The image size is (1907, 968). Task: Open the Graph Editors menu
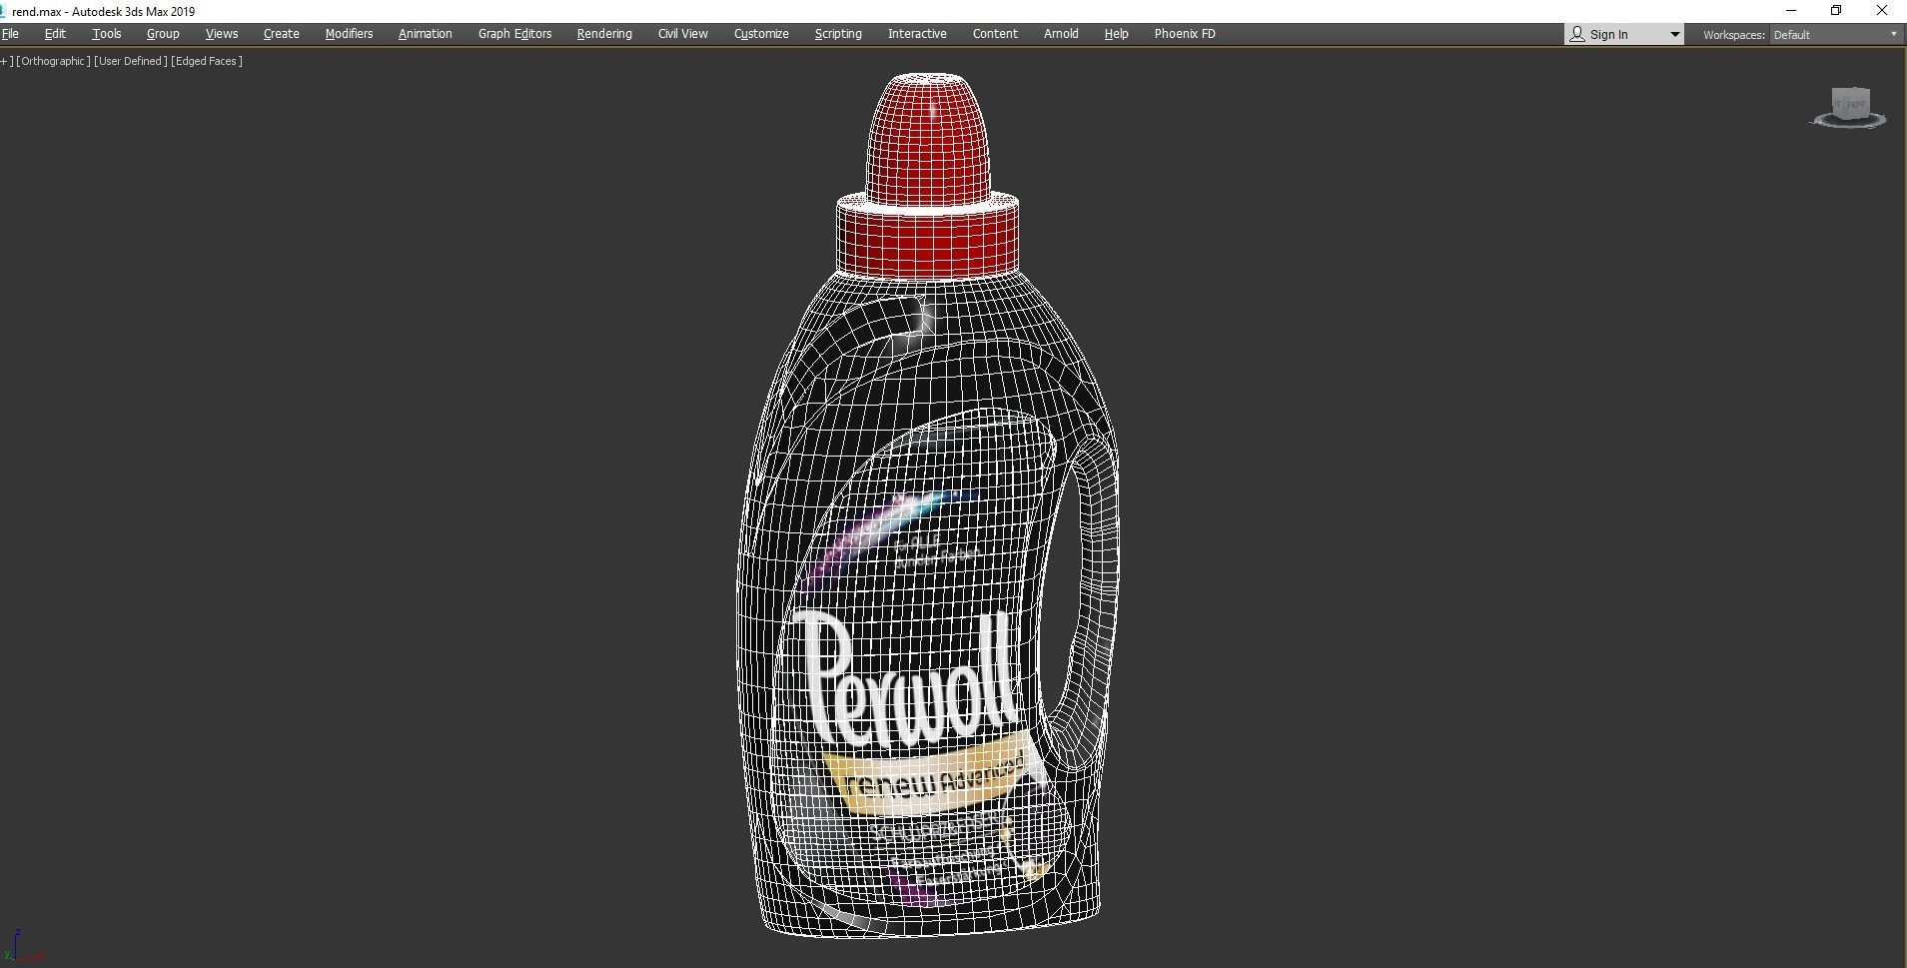514,34
